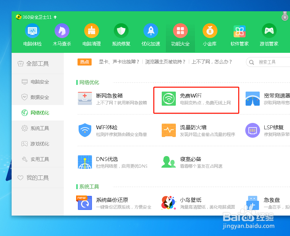The height and width of the screenshot is (236, 290).
Task: Click description 发现并阻止偷偷占流量的程序
Action: (x=208, y=134)
